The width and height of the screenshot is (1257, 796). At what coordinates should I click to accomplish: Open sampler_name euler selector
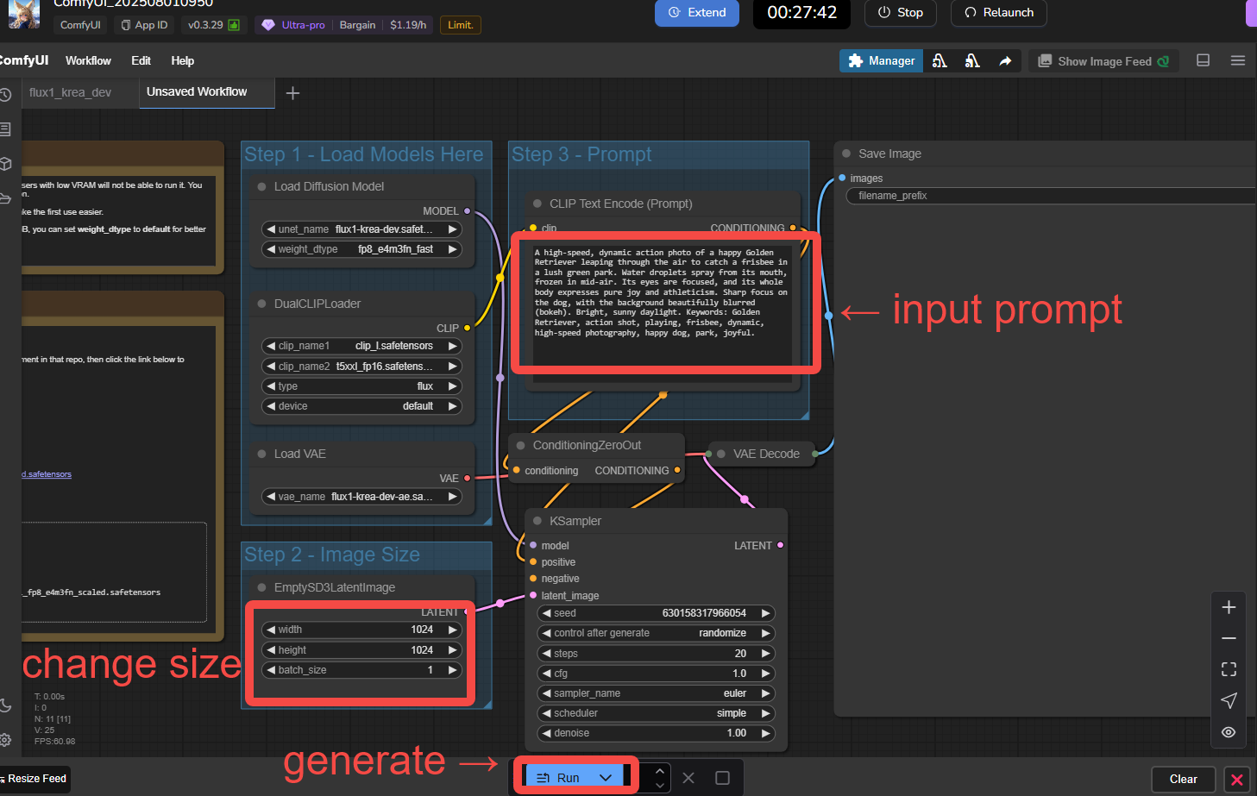click(x=656, y=693)
